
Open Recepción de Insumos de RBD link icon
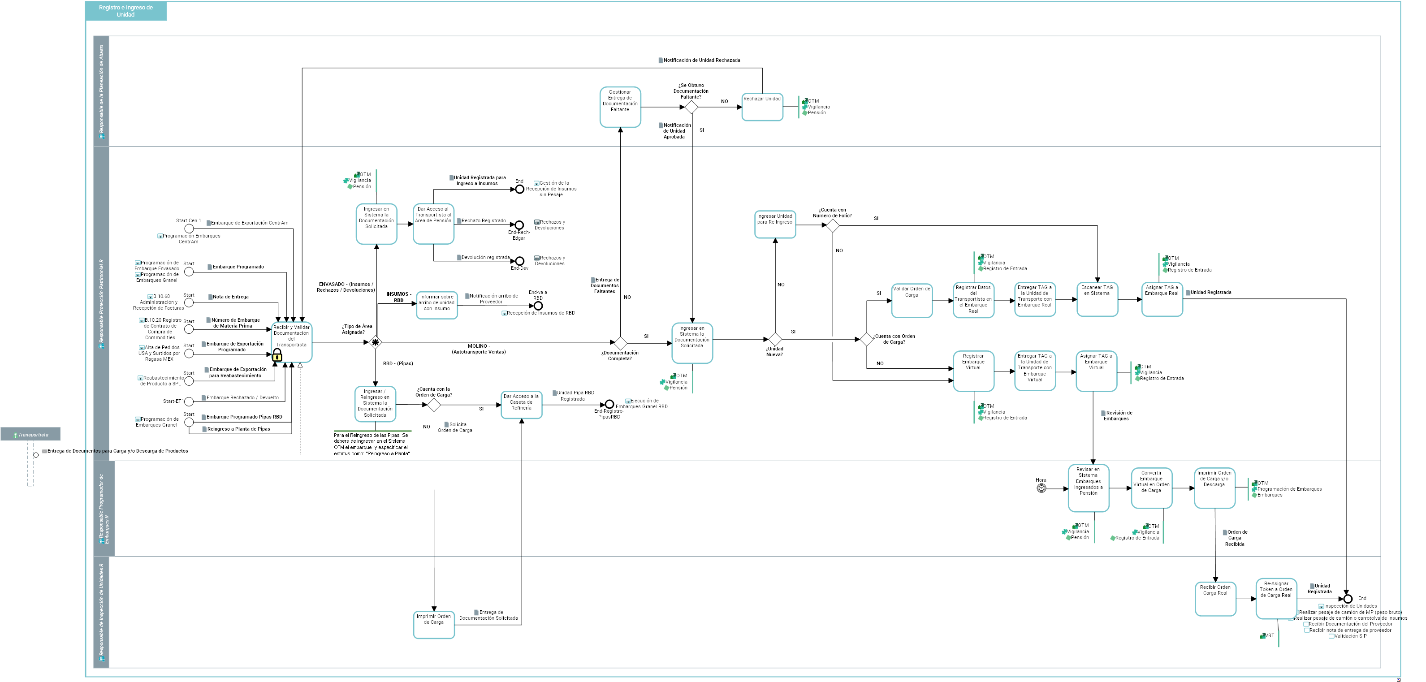[504, 313]
